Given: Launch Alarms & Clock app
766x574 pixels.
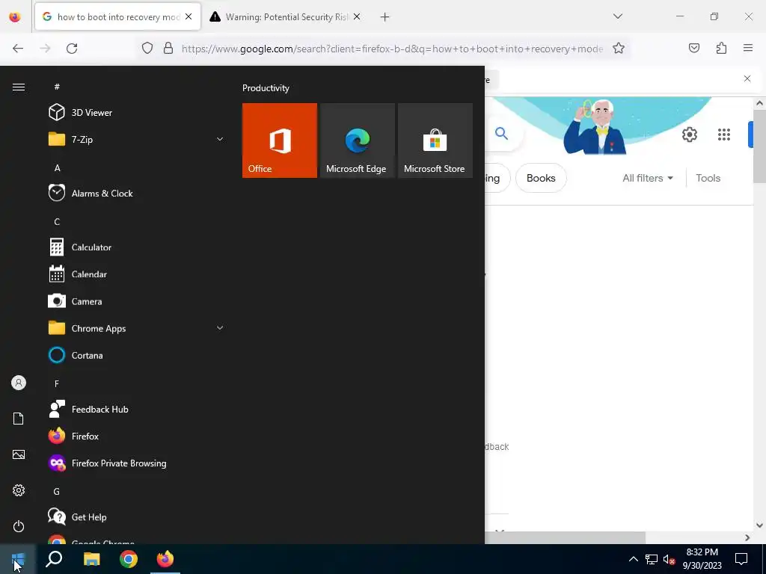Looking at the screenshot, I should 137,194.
